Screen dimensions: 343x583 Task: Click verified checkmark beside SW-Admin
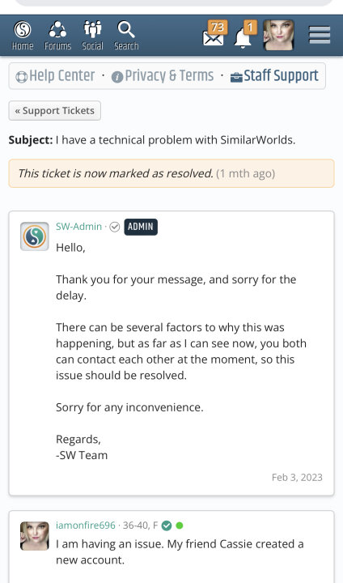[x=114, y=227]
